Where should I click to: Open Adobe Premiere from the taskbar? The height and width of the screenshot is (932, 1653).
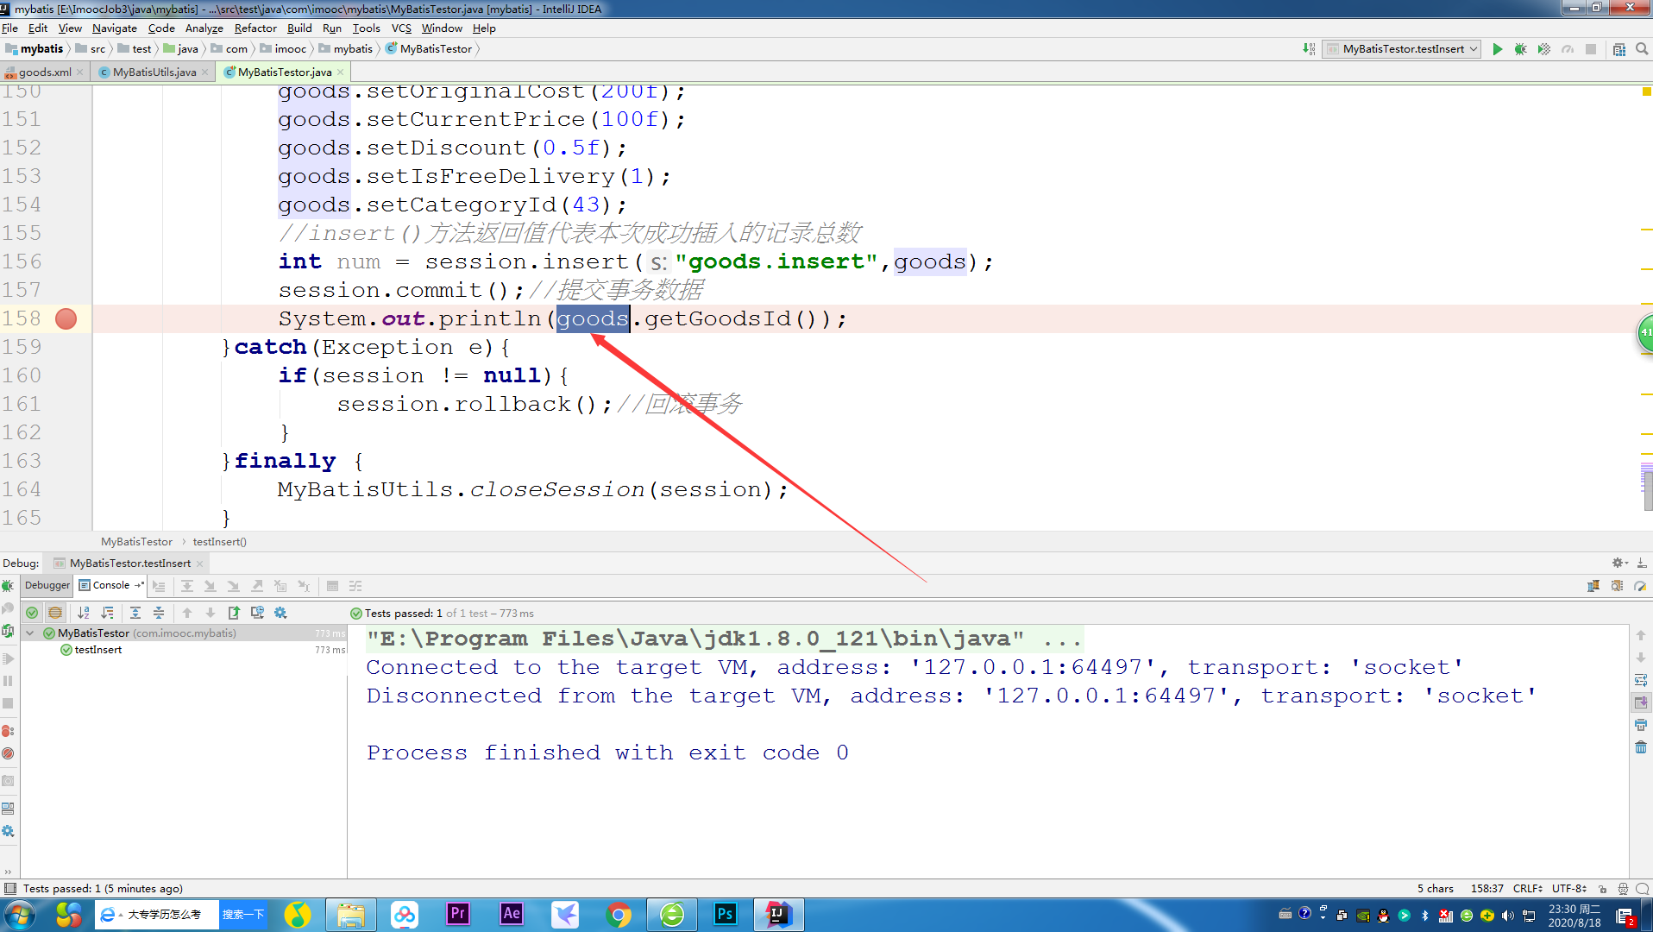458,914
